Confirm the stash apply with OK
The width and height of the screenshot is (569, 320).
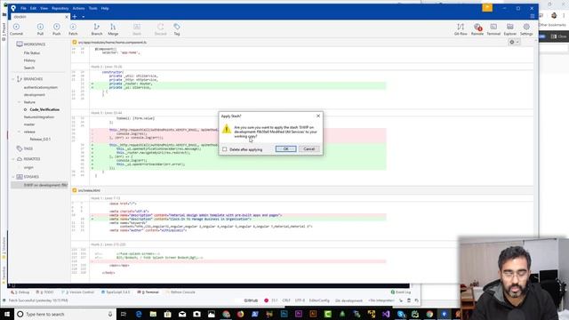pyautogui.click(x=286, y=148)
